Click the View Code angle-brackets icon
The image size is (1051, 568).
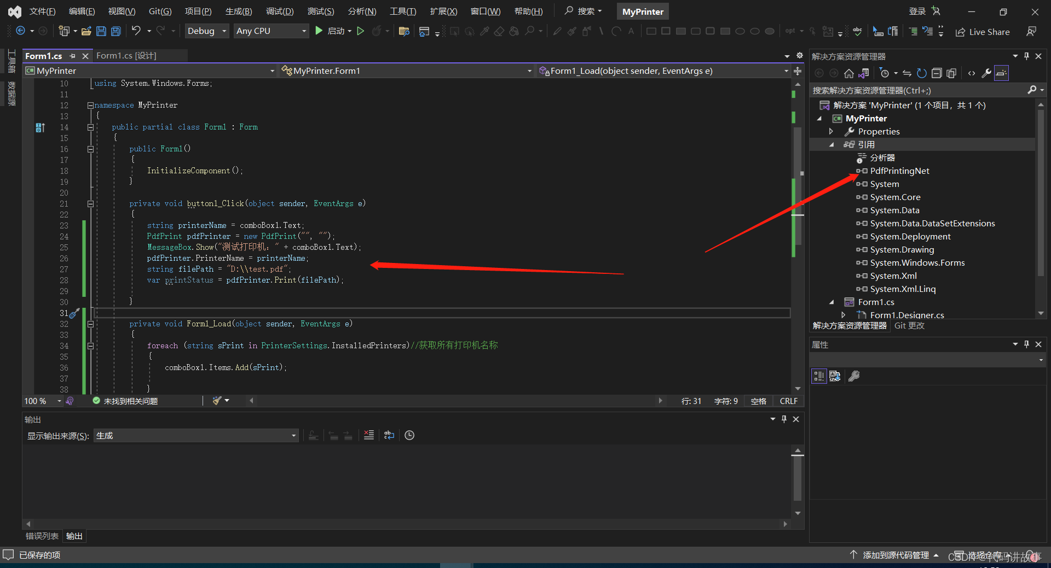[x=972, y=73]
